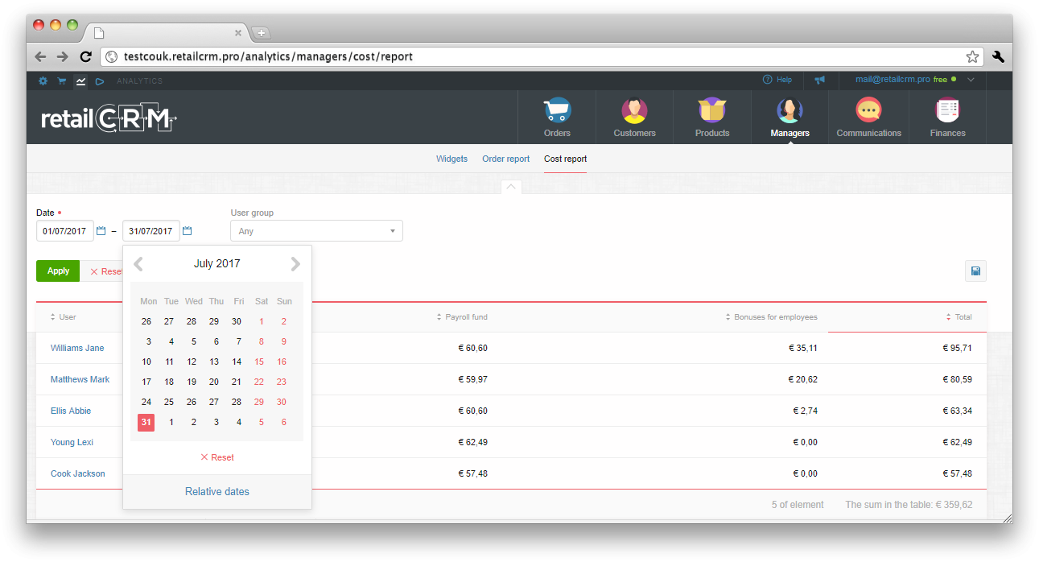Select the Cost report tab

[x=566, y=159]
